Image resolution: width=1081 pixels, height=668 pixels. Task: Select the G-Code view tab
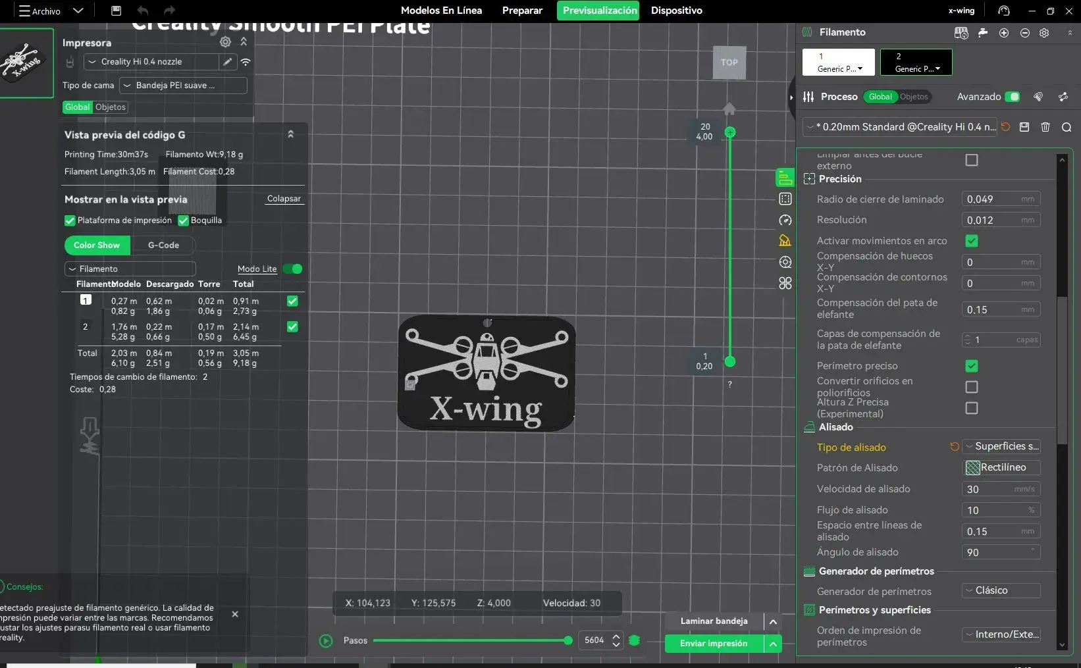(163, 245)
